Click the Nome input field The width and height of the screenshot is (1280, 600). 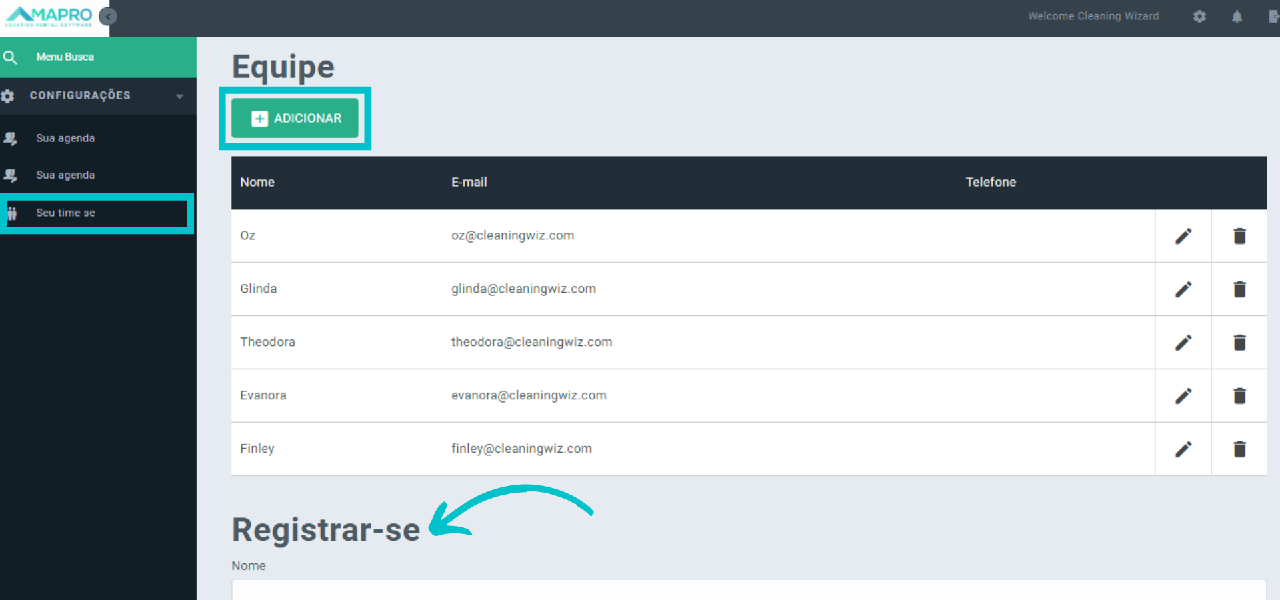[748, 589]
